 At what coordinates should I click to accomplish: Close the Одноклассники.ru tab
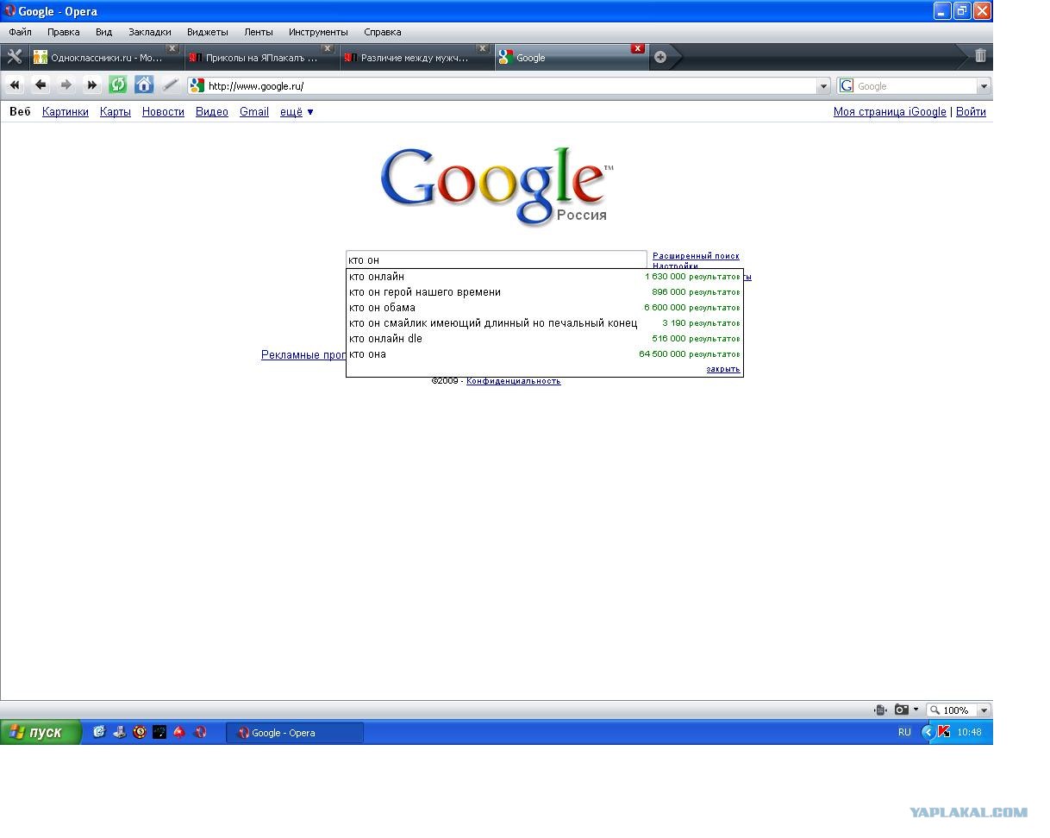click(x=172, y=48)
